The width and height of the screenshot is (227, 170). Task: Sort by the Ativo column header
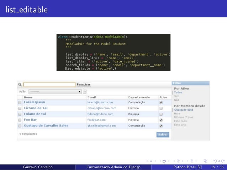[x=163, y=97]
